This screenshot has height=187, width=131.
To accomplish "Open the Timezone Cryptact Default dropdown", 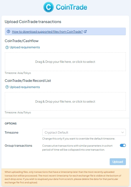I will pyautogui.click(x=84, y=132).
